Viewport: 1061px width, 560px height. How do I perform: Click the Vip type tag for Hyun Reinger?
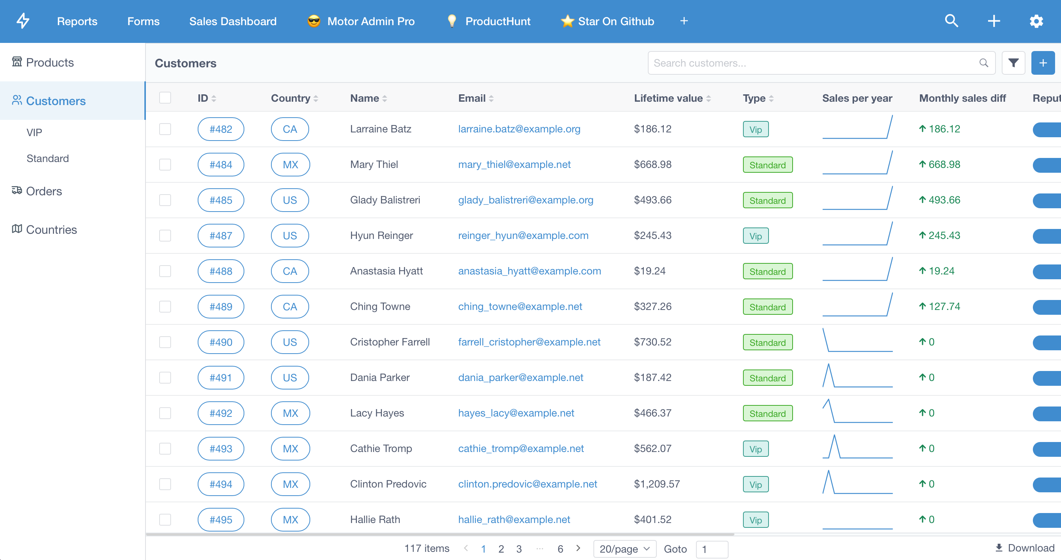coord(755,236)
